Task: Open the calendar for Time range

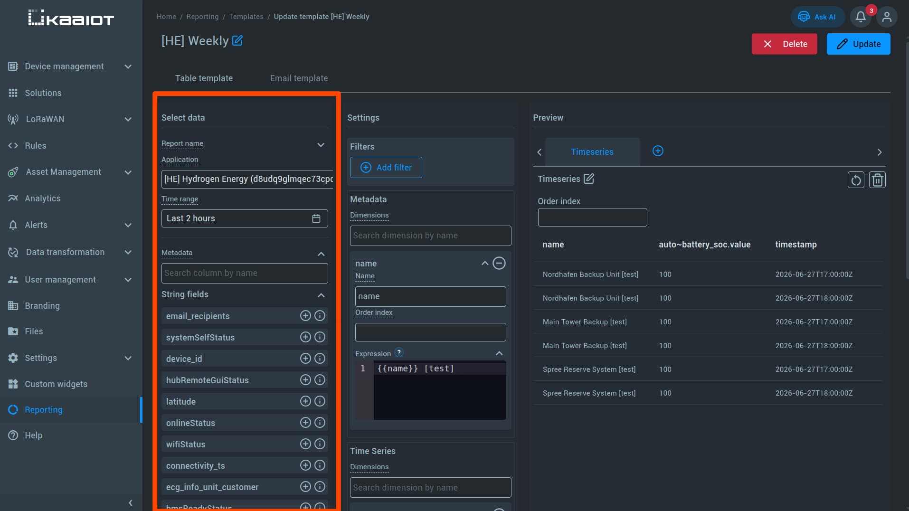Action: click(x=316, y=218)
